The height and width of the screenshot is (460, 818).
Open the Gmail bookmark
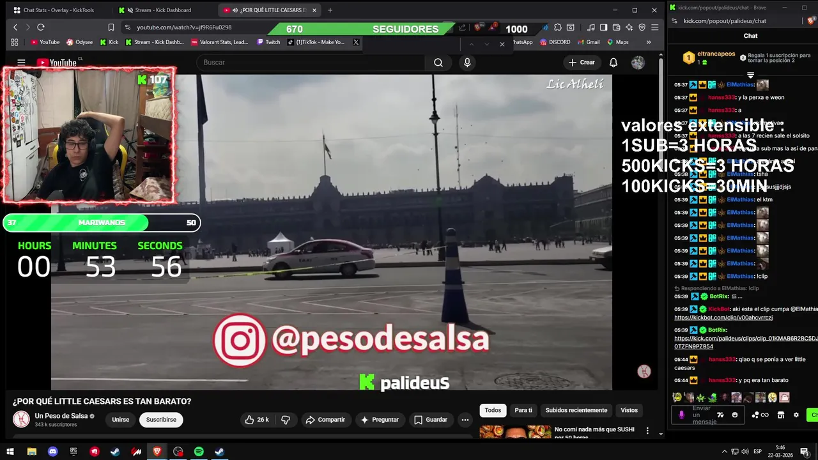(x=589, y=42)
